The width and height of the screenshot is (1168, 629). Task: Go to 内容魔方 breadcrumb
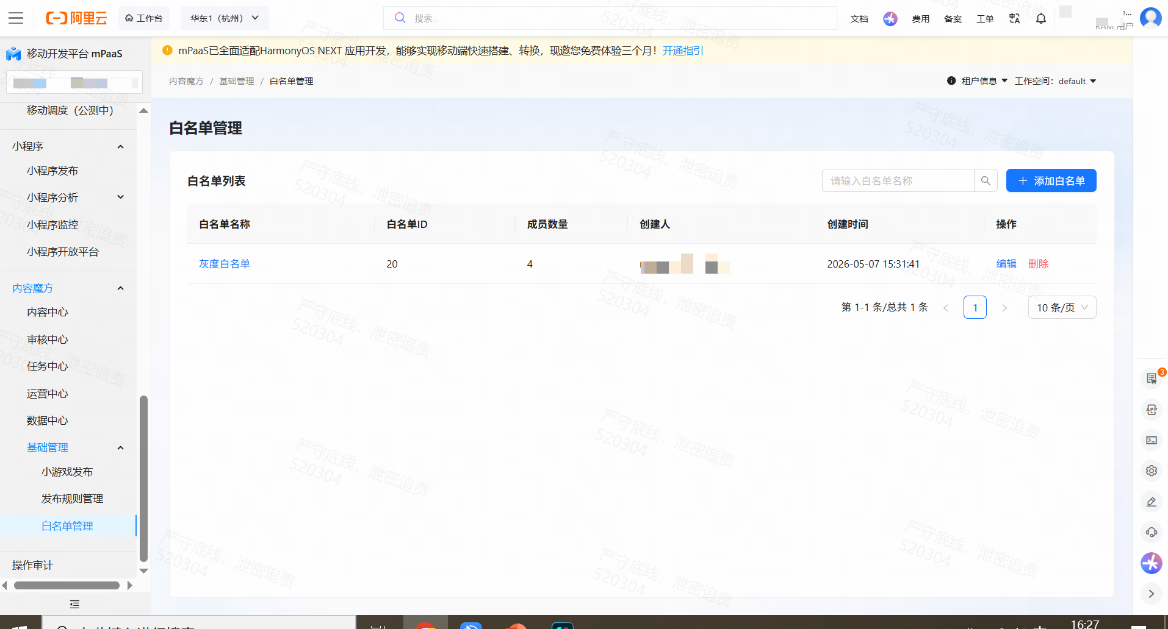[x=186, y=81]
